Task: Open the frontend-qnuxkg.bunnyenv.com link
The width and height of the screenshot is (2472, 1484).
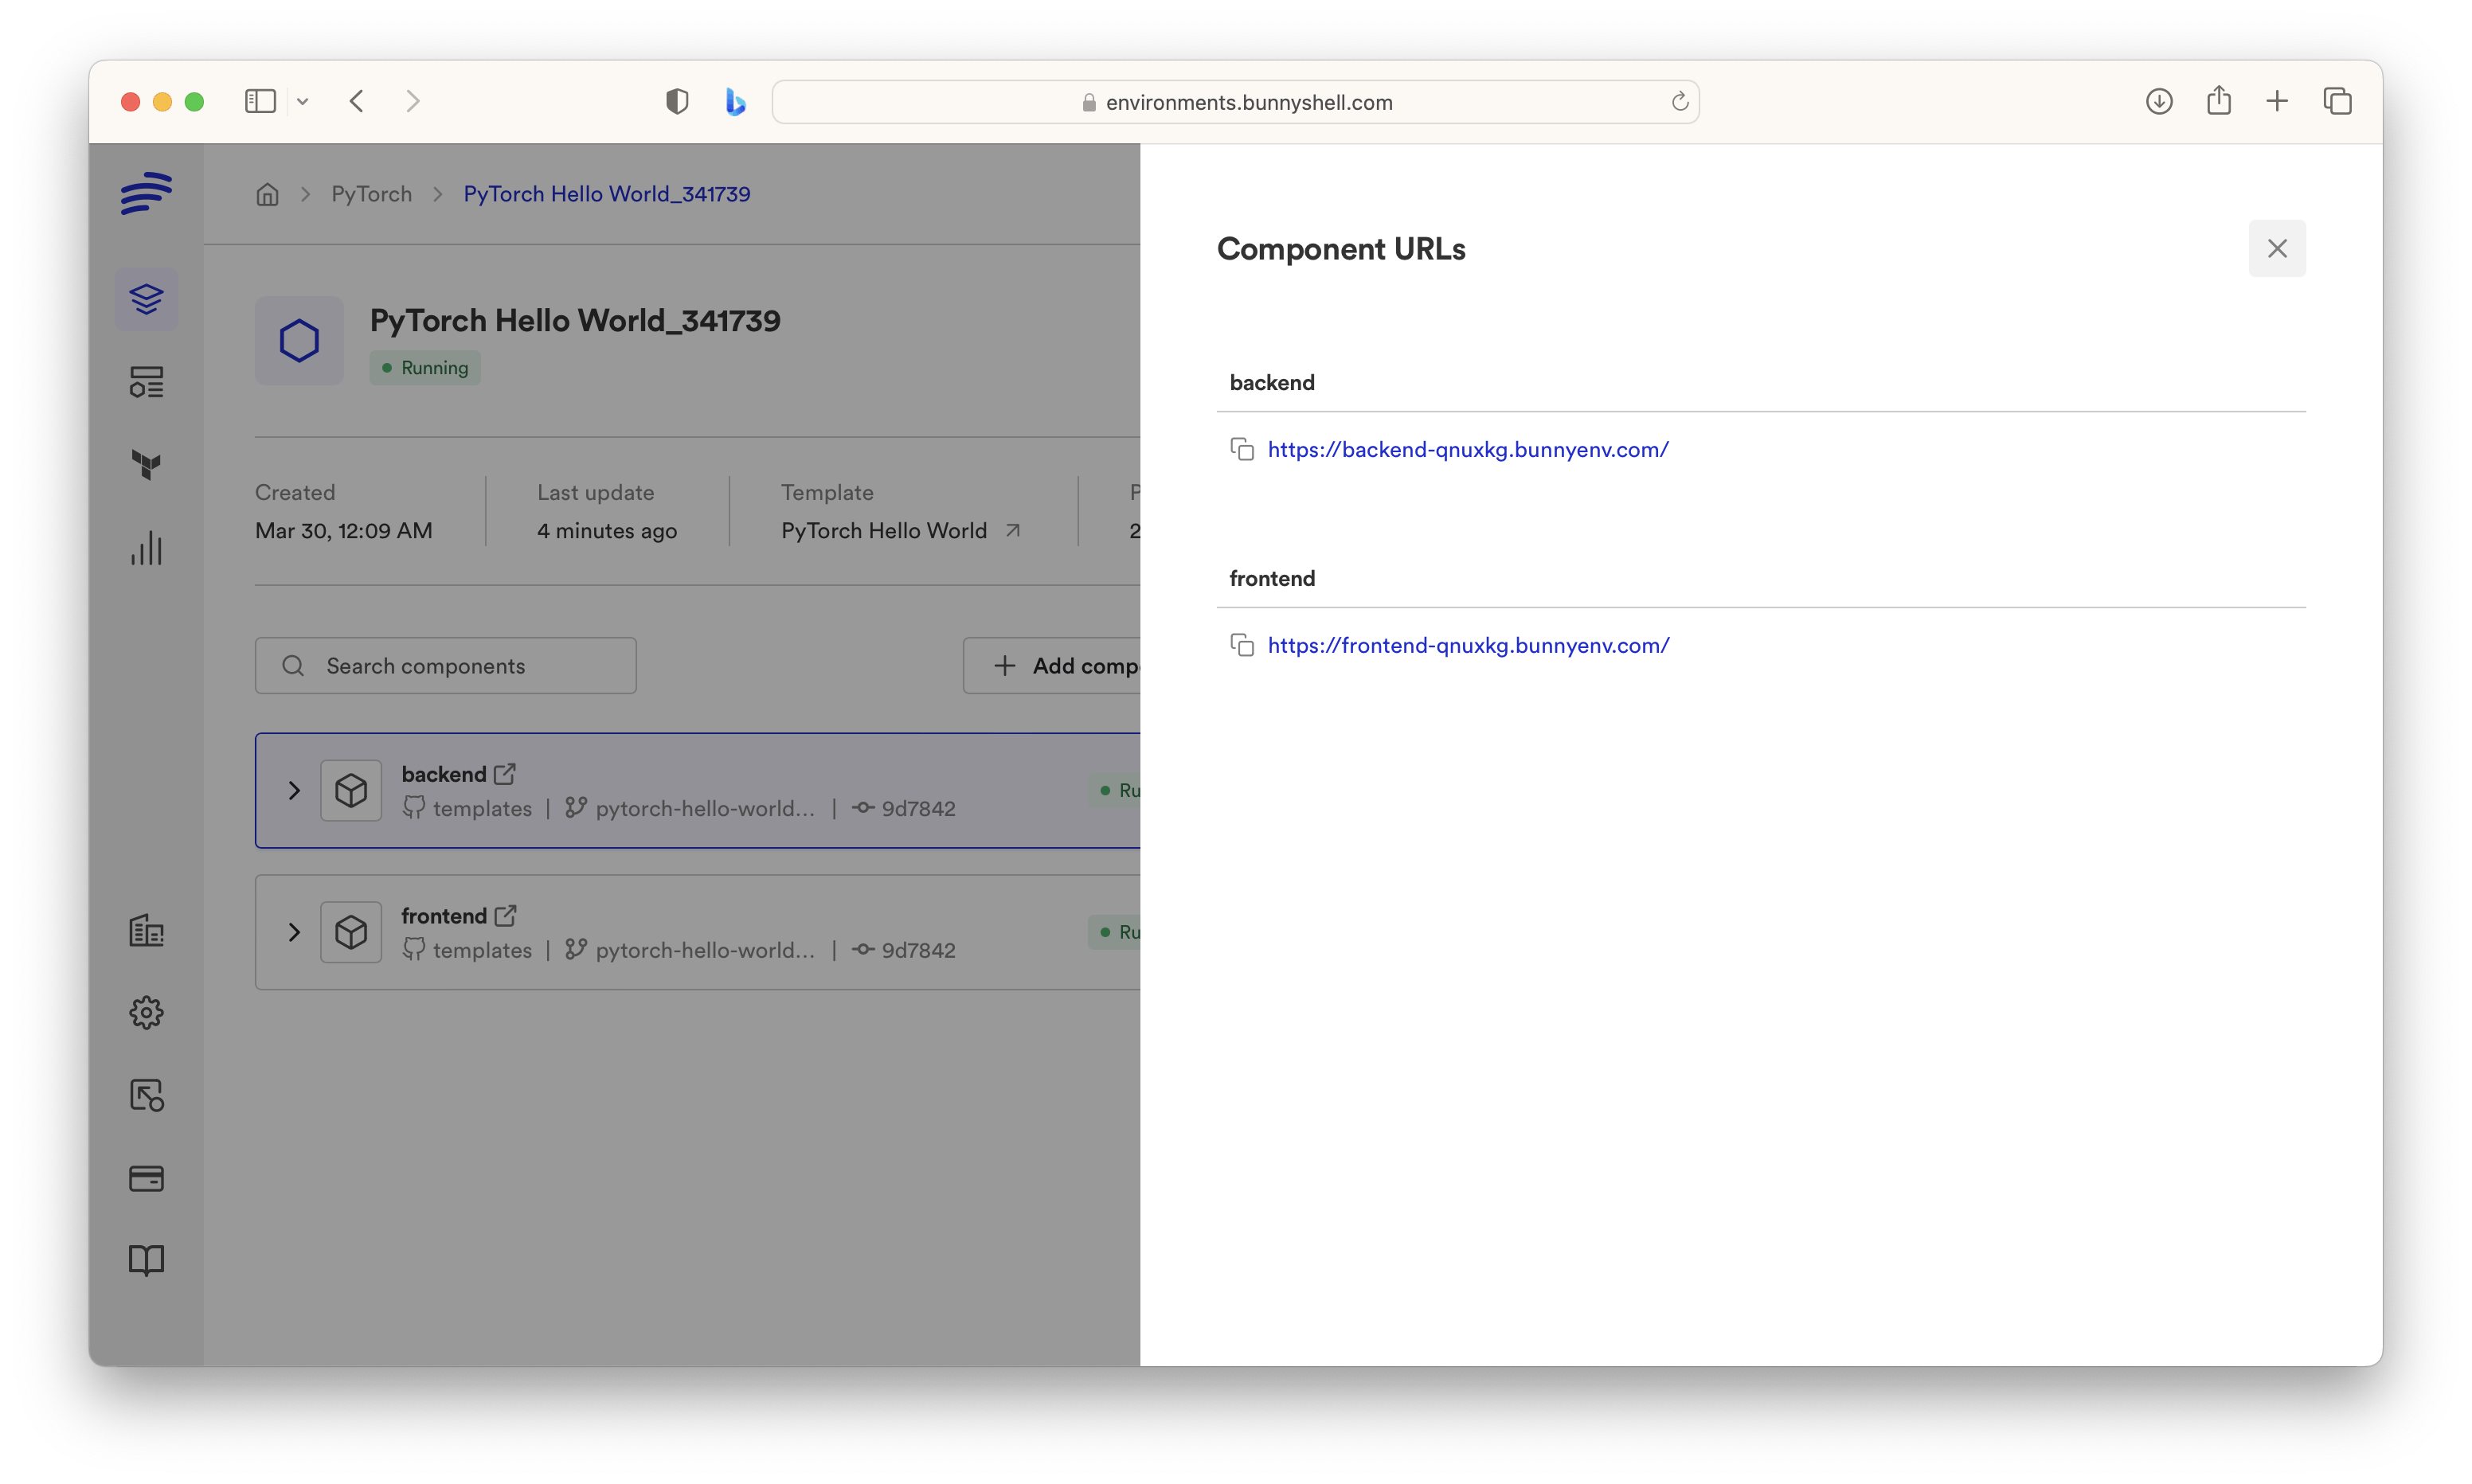Action: point(1467,645)
